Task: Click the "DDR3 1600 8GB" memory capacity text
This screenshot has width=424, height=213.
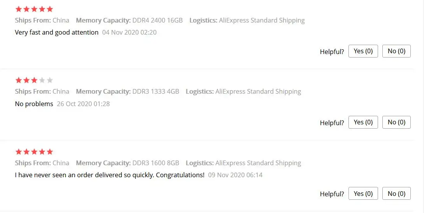Action: tap(156, 163)
